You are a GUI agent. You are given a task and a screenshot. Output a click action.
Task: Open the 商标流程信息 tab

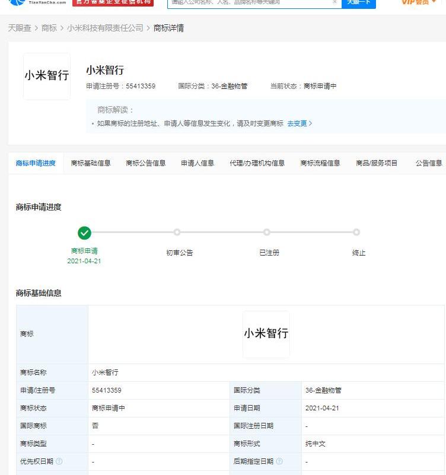coord(320,163)
